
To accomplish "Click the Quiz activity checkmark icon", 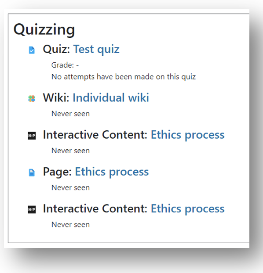I will click(32, 50).
